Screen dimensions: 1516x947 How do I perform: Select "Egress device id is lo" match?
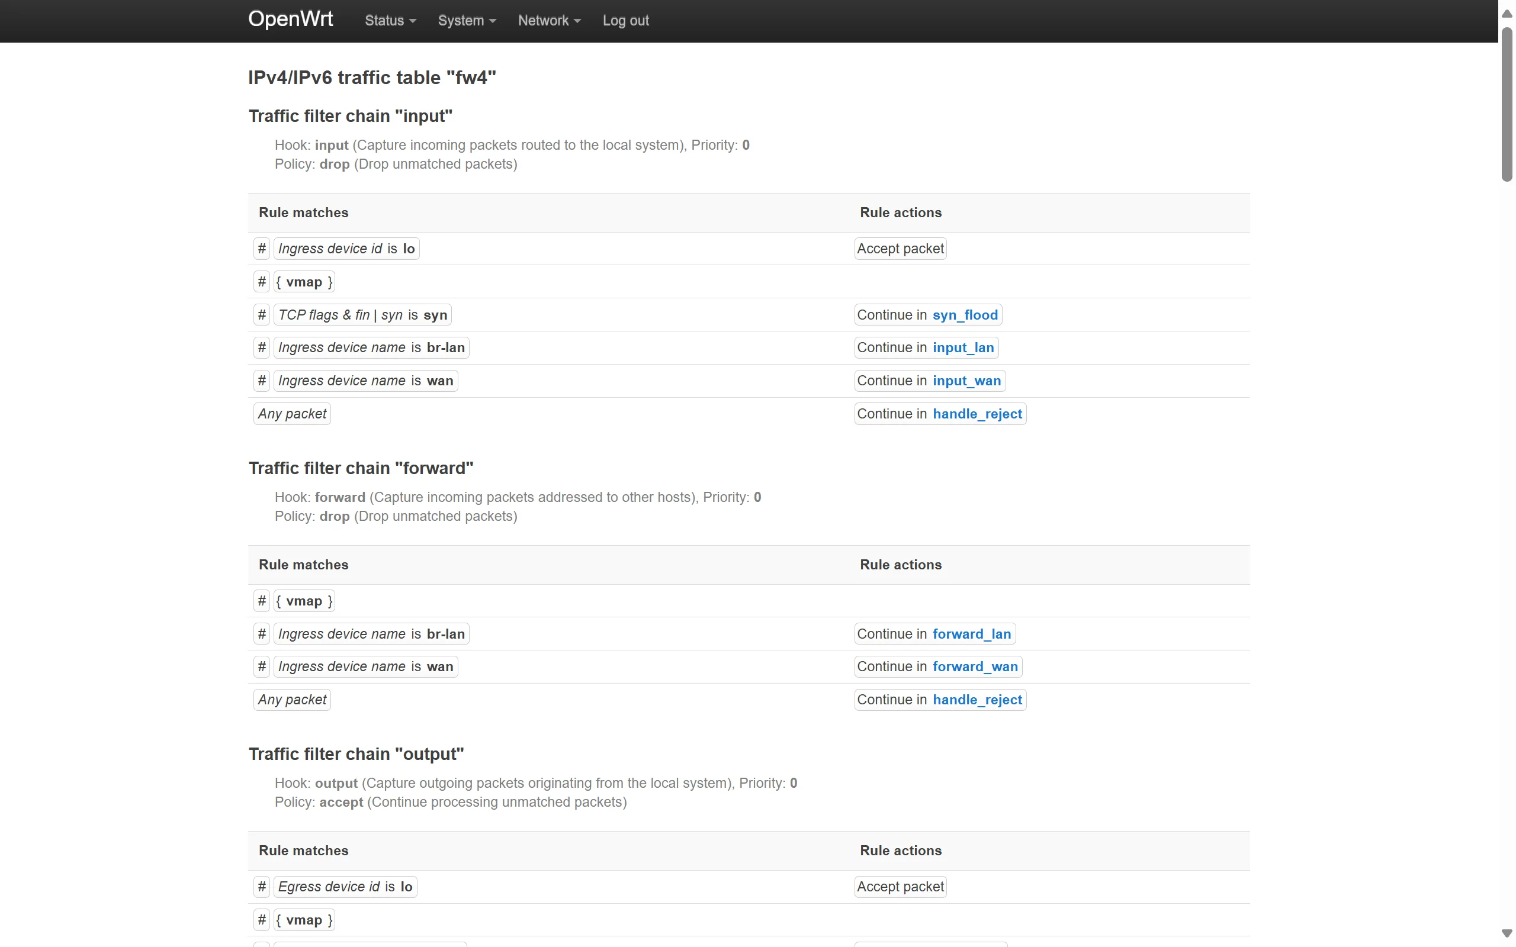(x=345, y=887)
